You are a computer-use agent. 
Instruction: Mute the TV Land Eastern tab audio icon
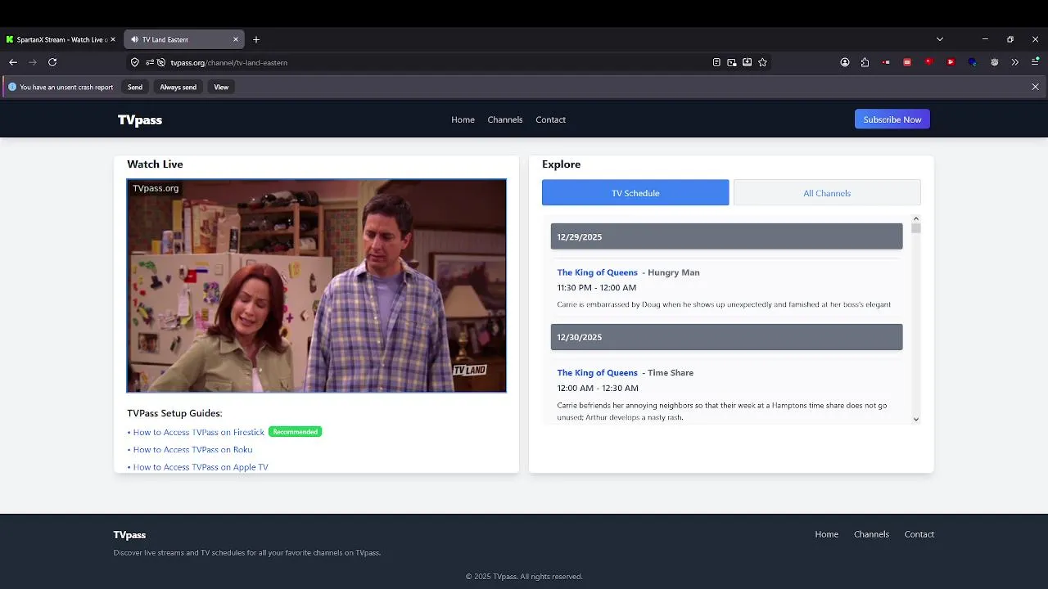point(135,39)
